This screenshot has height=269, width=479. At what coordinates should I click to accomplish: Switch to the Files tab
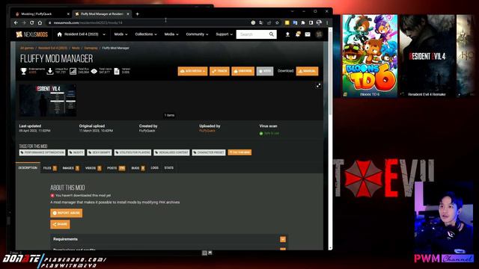(50, 168)
